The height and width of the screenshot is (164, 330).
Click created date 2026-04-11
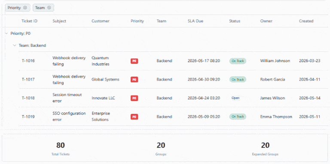(x=309, y=79)
